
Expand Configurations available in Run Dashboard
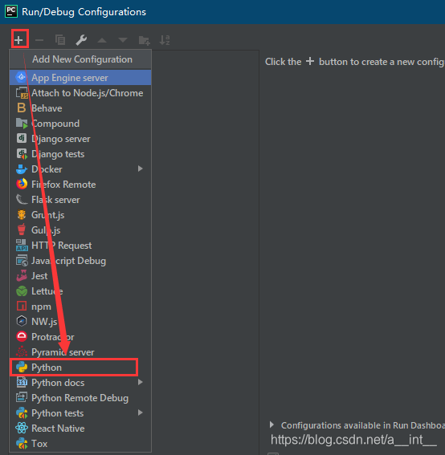[271, 425]
